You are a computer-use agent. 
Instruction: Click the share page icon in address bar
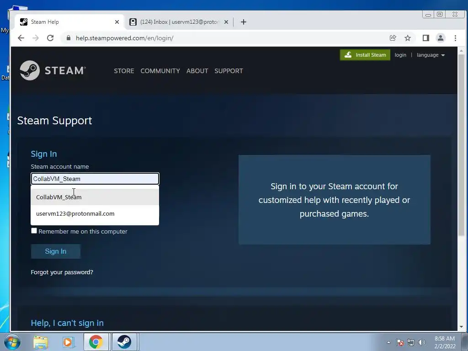coord(393,38)
